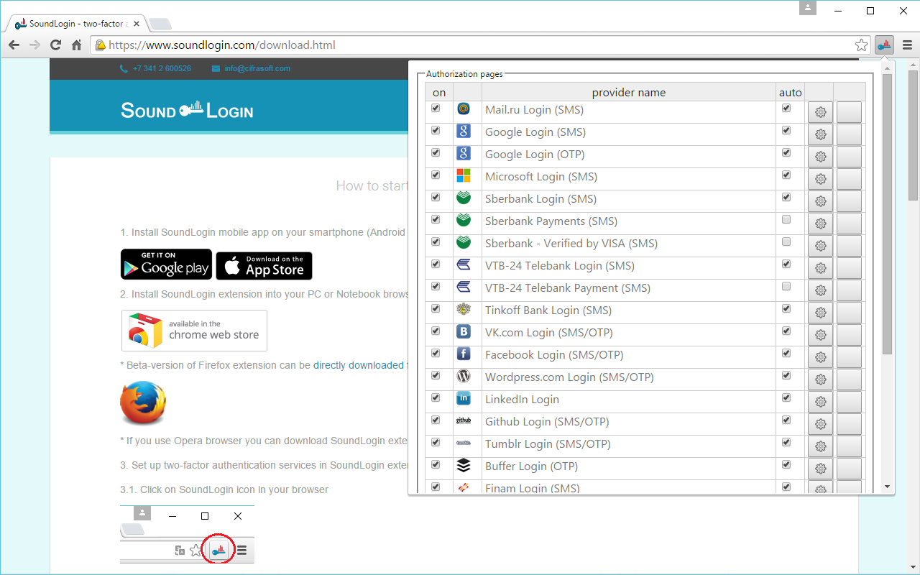Toggle 'on' checkbox for Microsoft Login (SMS)
Image resolution: width=920 pixels, height=575 pixels.
pyautogui.click(x=436, y=175)
